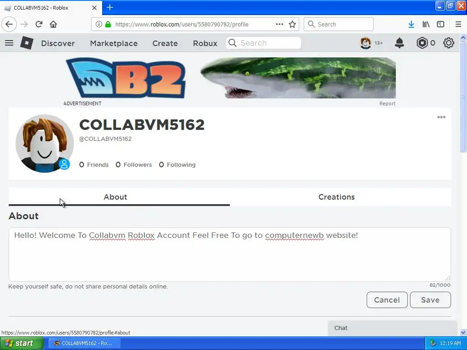The height and width of the screenshot is (350, 467).
Task: Click the blue profile badge on avatar
Action: pos(64,164)
